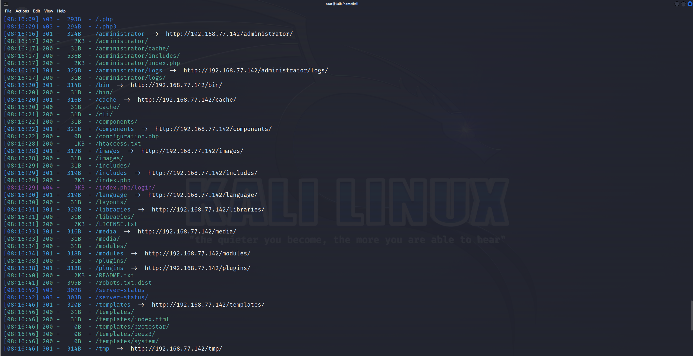693x356 pixels.
Task: Click the purple /index.php/login/ entry
Action: coord(125,188)
